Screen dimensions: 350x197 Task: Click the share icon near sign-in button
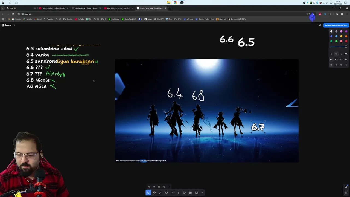(320, 25)
